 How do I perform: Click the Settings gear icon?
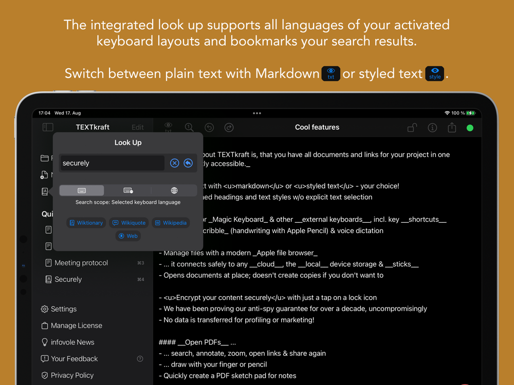pos(45,309)
